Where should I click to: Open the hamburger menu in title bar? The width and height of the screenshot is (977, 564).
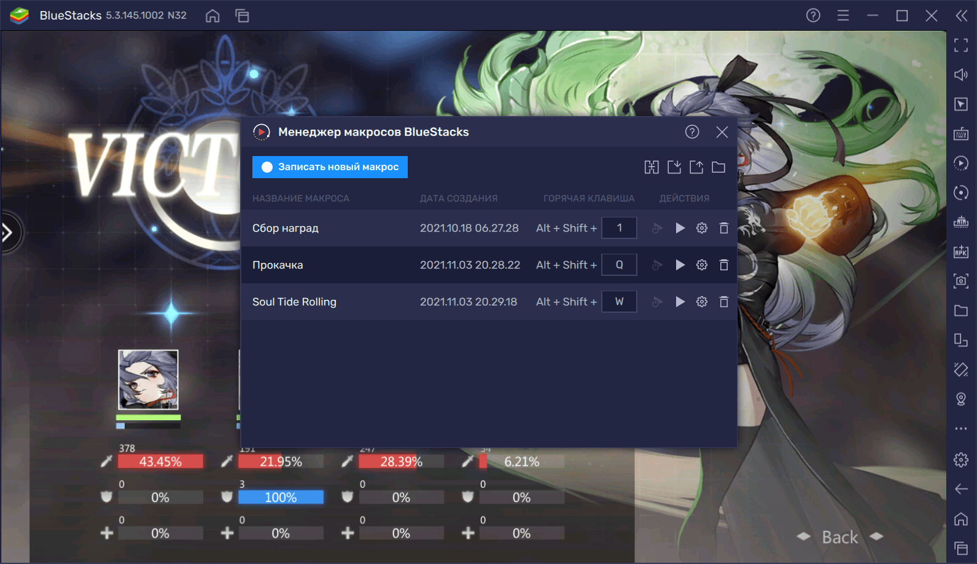843,15
